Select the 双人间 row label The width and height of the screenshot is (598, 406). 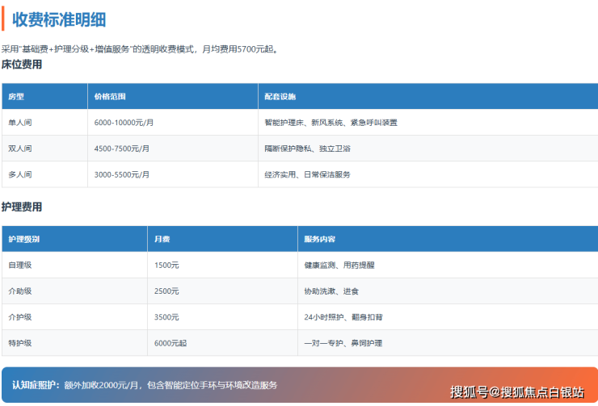pos(20,149)
